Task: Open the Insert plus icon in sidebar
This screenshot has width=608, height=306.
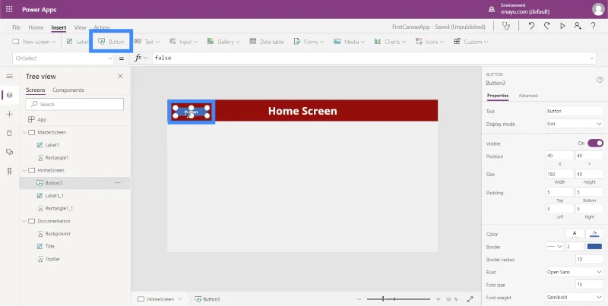Action: (9, 114)
